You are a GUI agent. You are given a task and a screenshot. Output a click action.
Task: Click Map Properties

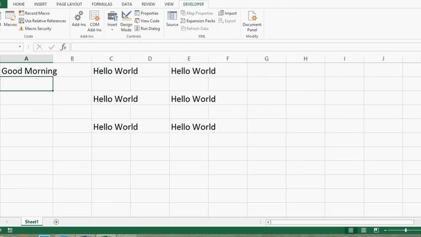coord(197,13)
